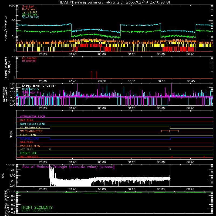The width and height of the screenshot is (216, 216).
Task: Click the short dip in SC TRANSMITTER line
Action: click(168, 131)
